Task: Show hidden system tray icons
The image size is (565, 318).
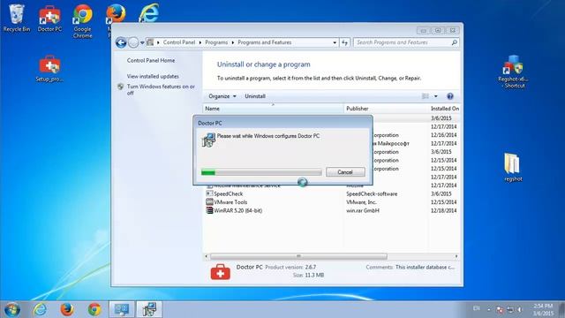Action: (489, 309)
